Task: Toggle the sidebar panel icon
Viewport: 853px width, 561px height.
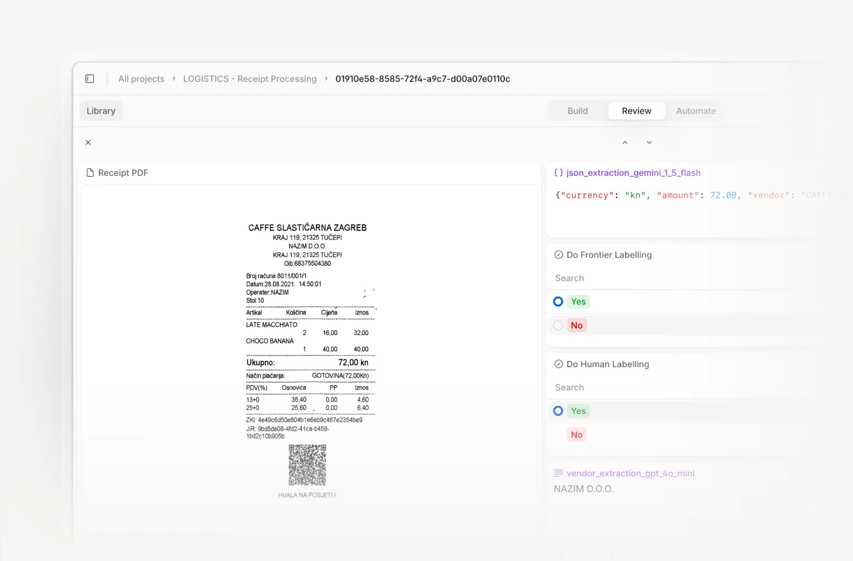Action: coord(90,79)
